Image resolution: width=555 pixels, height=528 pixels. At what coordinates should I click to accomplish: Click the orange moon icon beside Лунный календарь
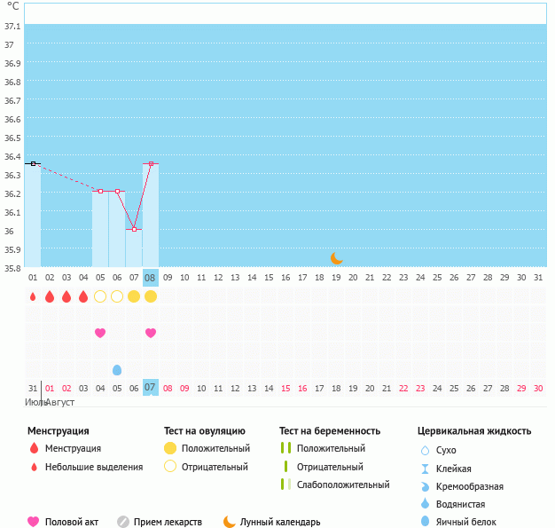tap(230, 522)
